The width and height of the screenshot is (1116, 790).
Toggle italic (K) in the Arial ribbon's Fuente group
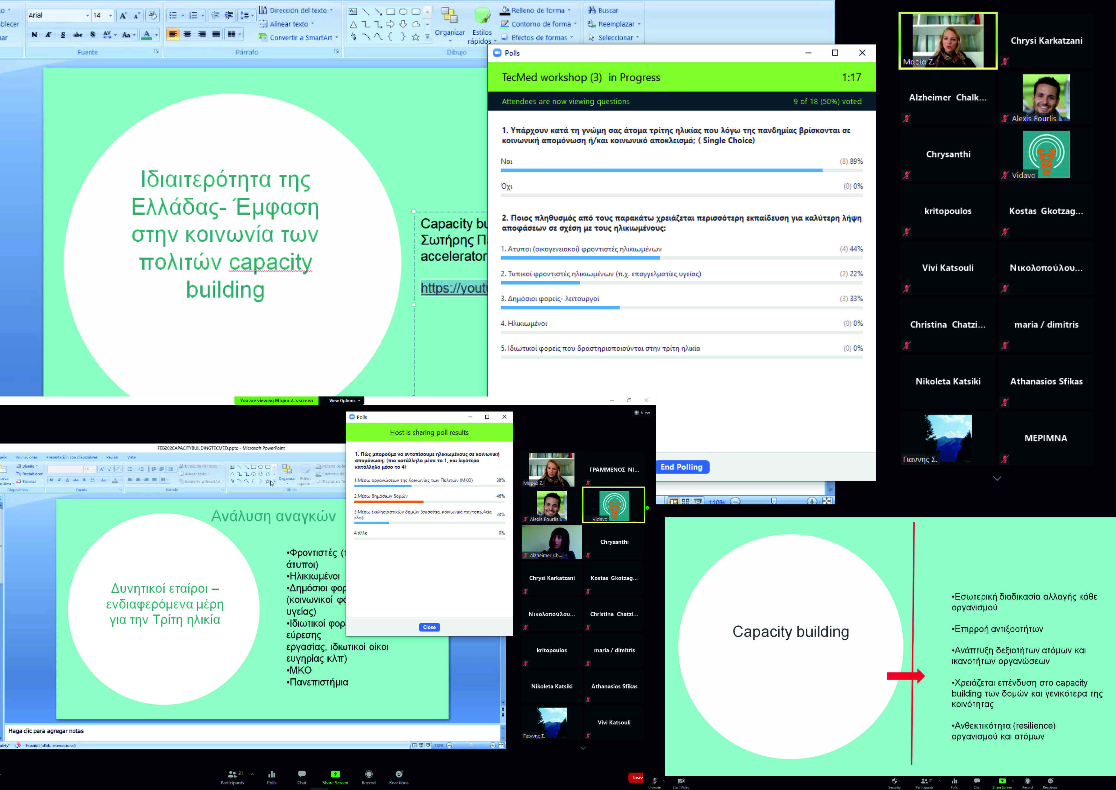coord(48,34)
